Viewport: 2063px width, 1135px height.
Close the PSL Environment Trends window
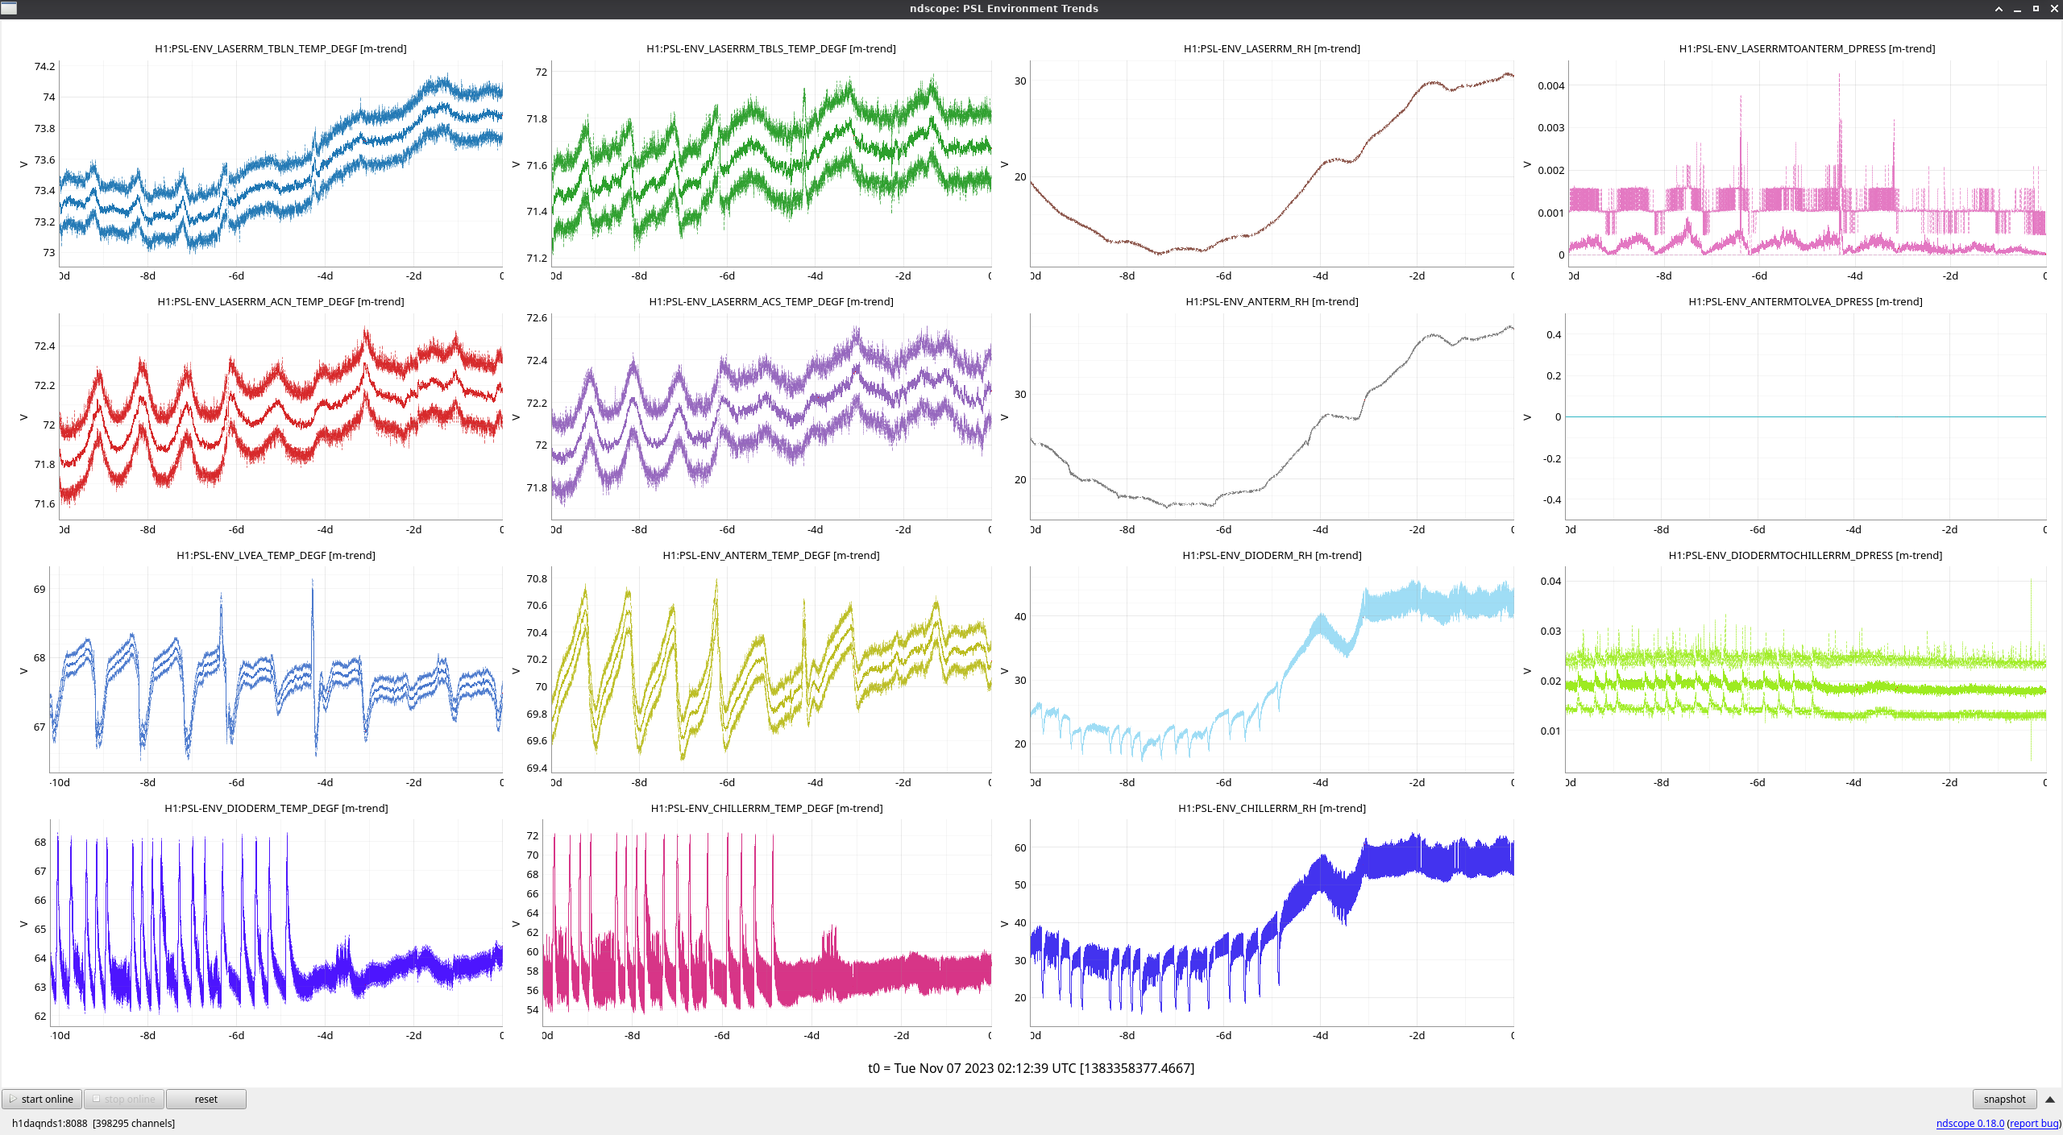pyautogui.click(x=2054, y=9)
